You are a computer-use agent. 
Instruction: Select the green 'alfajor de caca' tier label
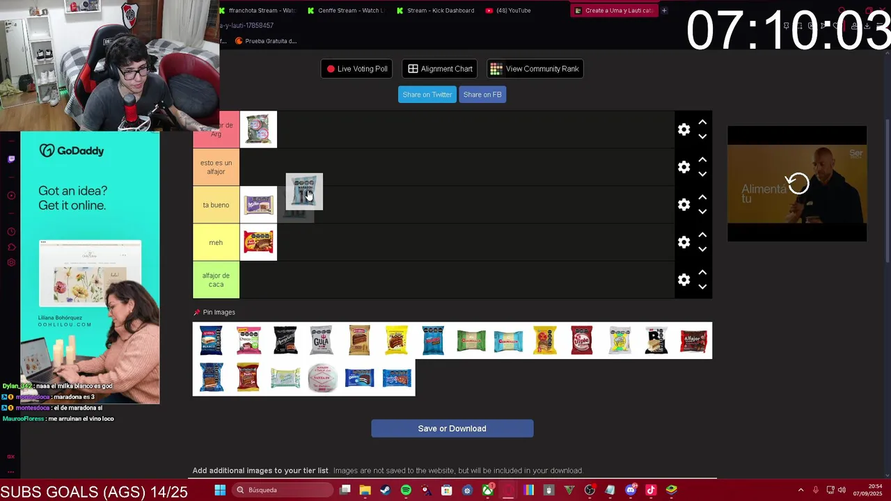(216, 280)
